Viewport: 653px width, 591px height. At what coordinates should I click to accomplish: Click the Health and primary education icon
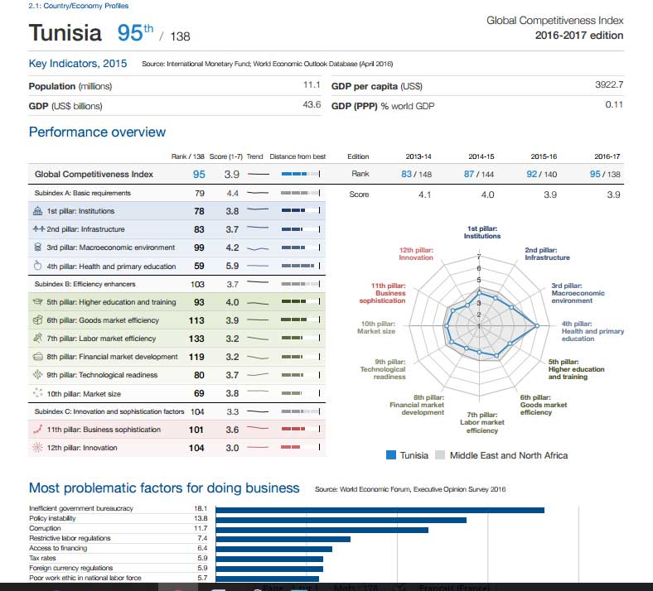pyautogui.click(x=37, y=266)
